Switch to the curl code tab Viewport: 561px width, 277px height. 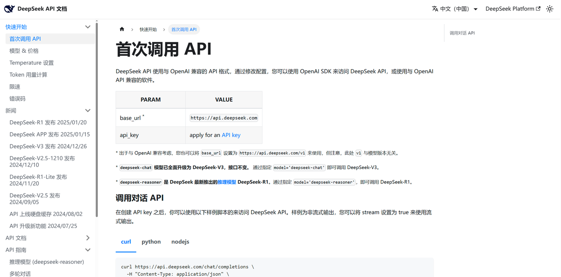[x=126, y=242]
